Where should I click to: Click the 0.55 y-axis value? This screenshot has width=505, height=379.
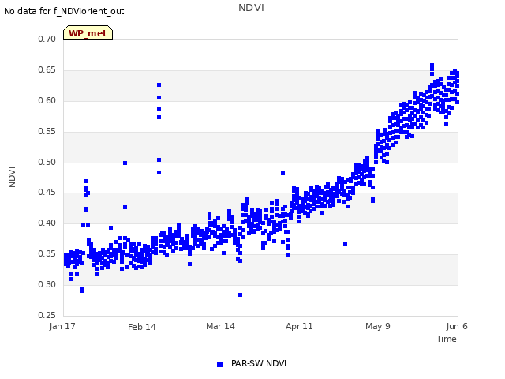(47, 132)
